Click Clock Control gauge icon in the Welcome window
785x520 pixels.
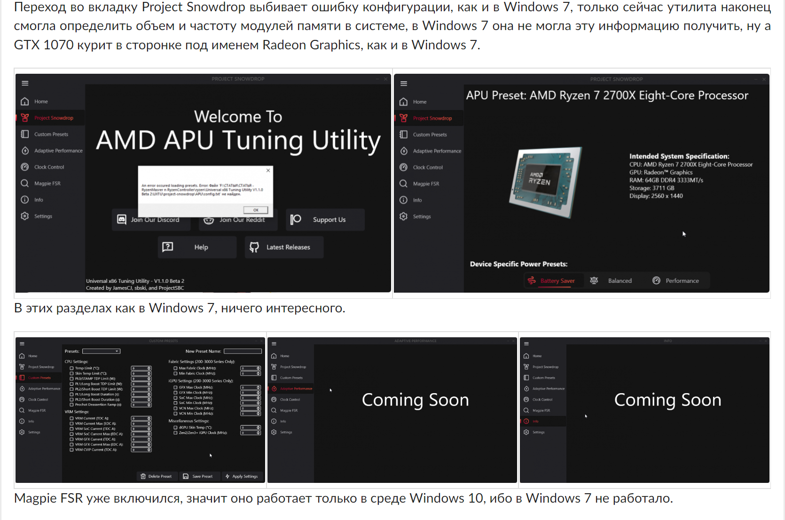tap(25, 167)
